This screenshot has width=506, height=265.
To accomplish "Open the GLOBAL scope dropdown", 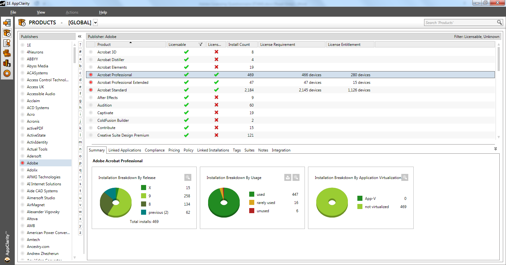I will click(96, 22).
